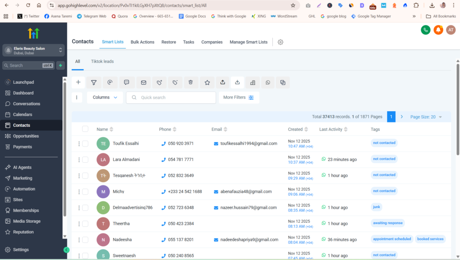This screenshot has height=260, width=460.
Task: Open the contacts settings gear icon
Action: (280, 42)
